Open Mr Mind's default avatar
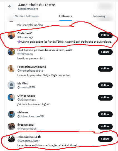Image resolution: width=118 pixels, height=151 pixels. pyautogui.click(x=11, y=85)
